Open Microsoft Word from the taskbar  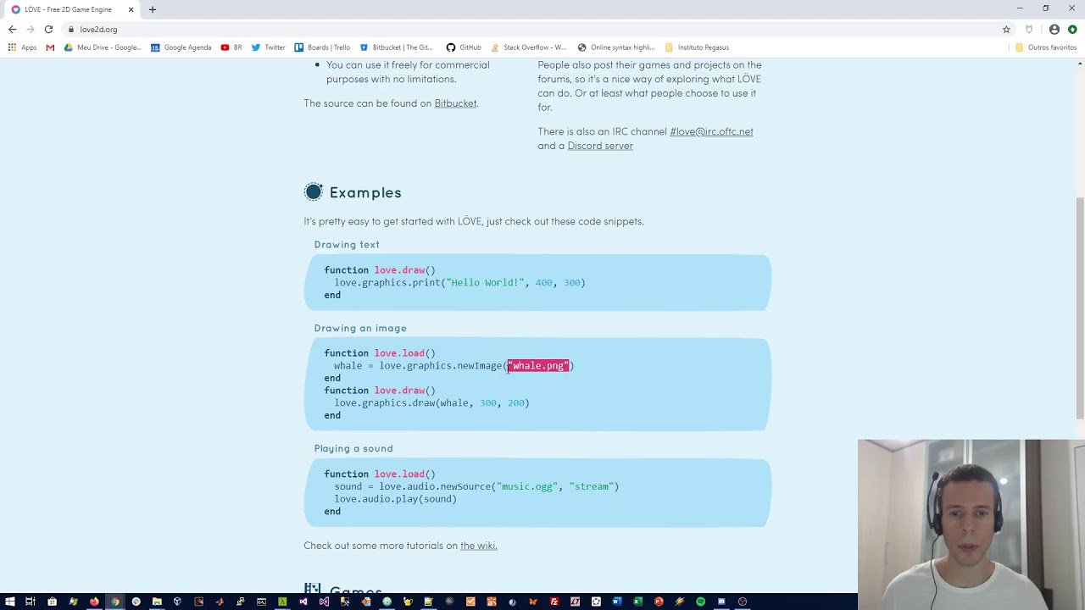tap(617, 602)
